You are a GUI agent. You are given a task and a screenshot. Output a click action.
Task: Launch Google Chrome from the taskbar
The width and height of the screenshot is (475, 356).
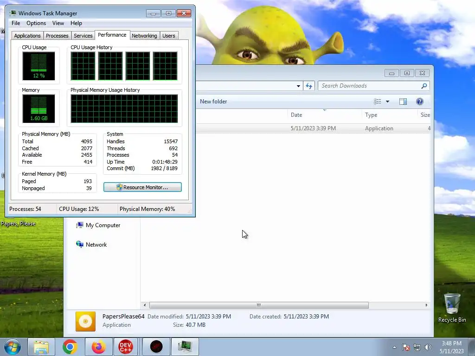click(x=70, y=347)
